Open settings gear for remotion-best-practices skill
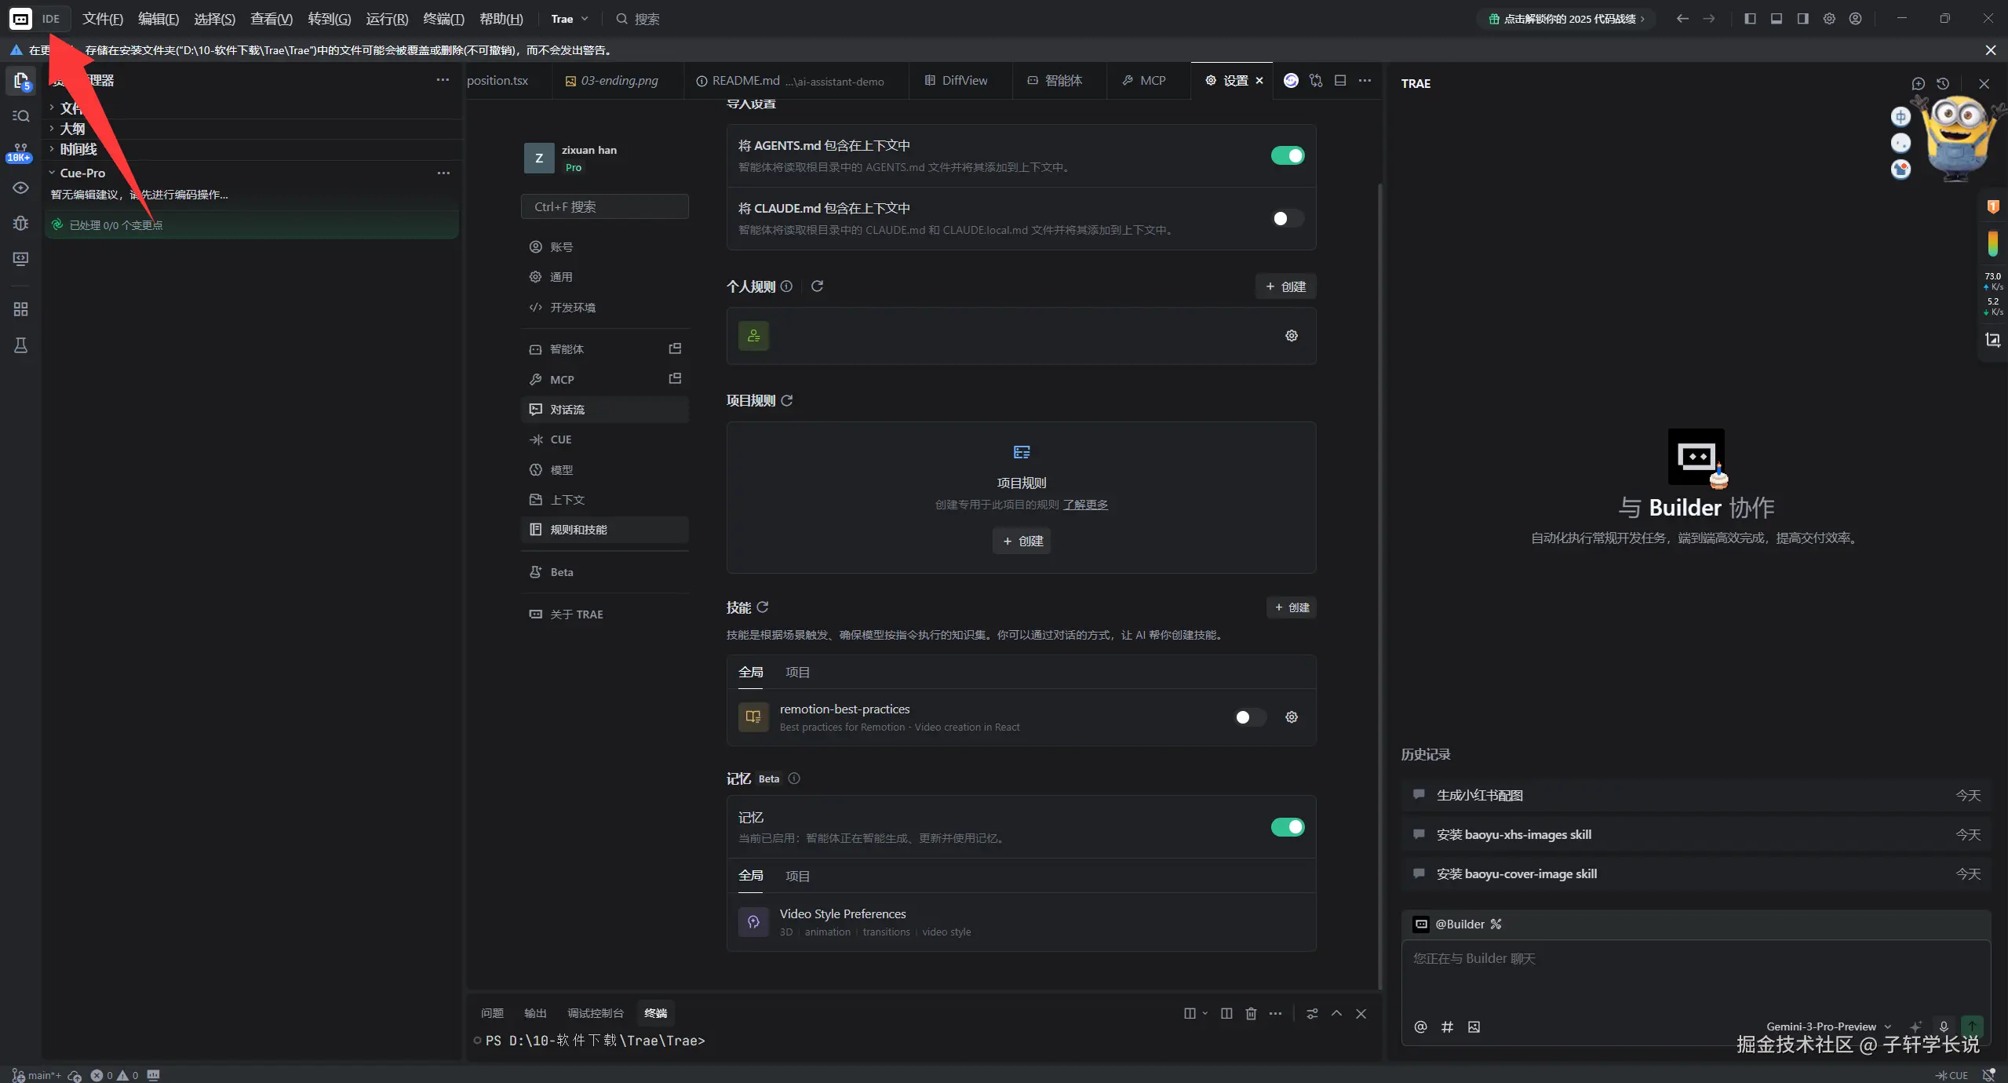 tap(1291, 717)
